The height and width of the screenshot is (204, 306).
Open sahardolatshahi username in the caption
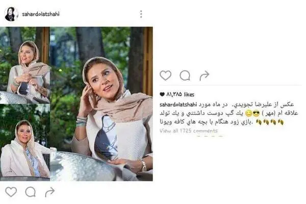coord(178,105)
